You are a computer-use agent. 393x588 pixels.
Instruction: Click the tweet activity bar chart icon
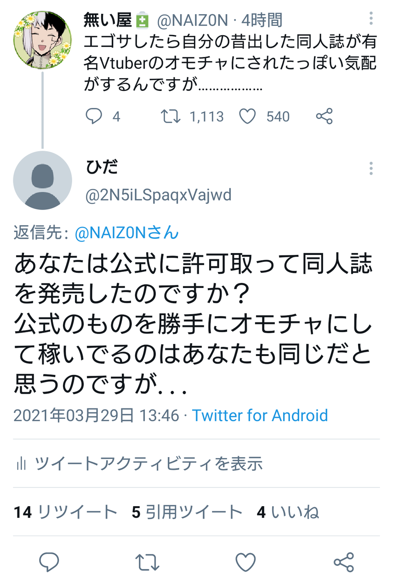pyautogui.click(x=22, y=464)
